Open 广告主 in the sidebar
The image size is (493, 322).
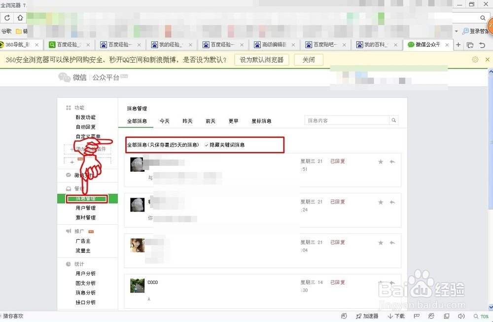[83, 241]
